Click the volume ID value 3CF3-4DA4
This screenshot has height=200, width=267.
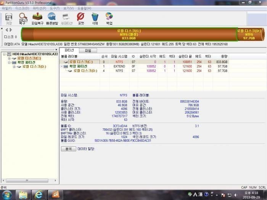[120, 126]
